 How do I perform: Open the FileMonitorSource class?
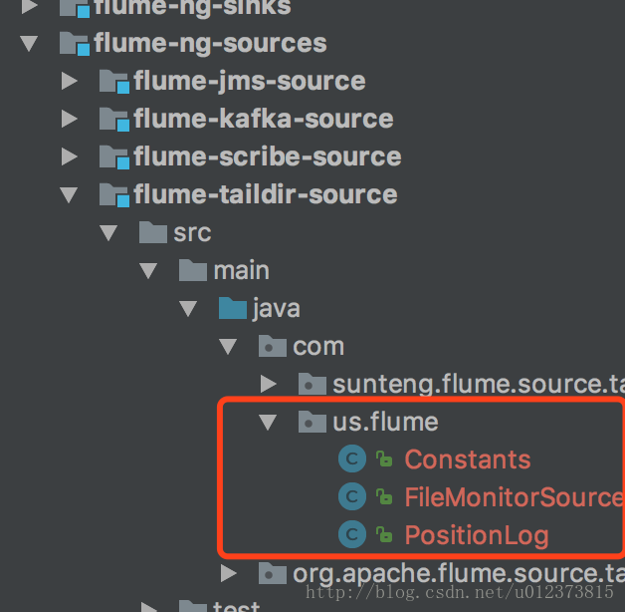(x=515, y=497)
